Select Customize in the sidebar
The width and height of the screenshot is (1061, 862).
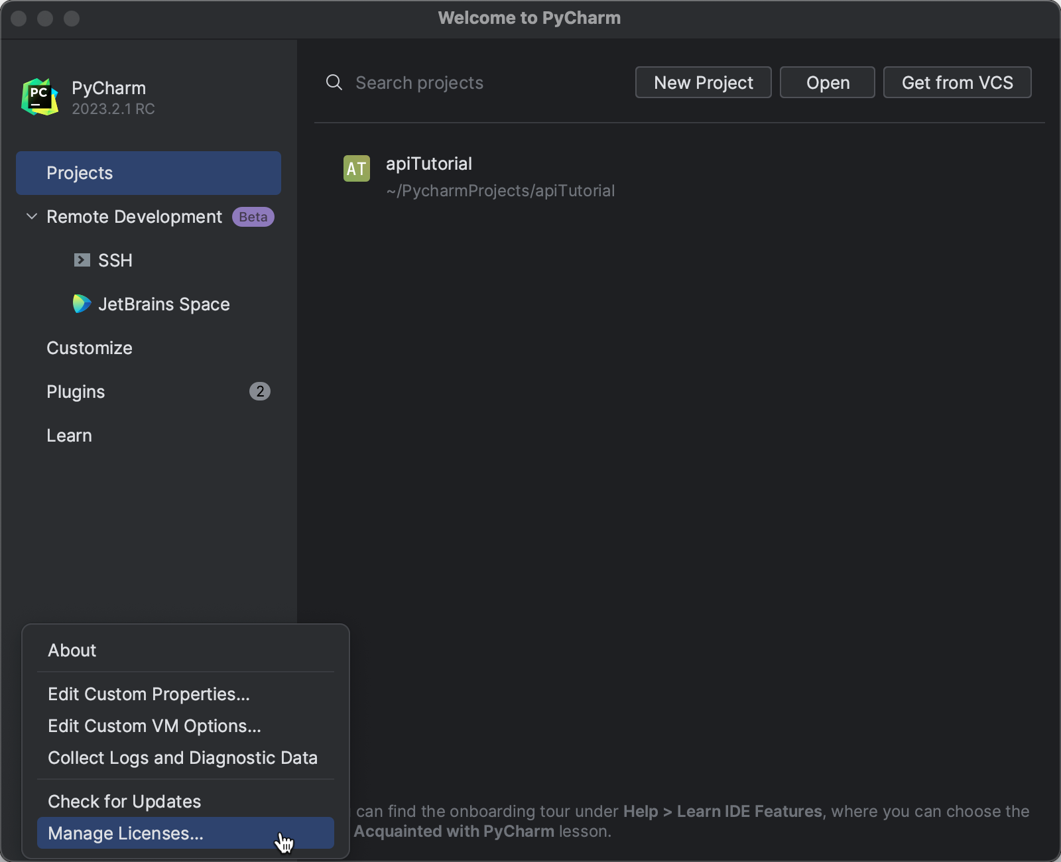click(90, 347)
